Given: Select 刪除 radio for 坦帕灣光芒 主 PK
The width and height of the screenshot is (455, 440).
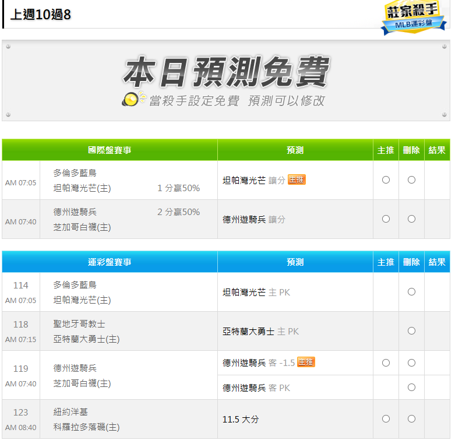Looking at the screenshot, I should click(x=411, y=292).
